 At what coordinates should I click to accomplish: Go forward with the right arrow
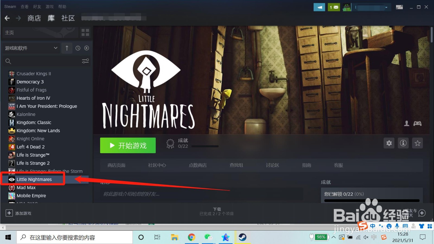18,18
